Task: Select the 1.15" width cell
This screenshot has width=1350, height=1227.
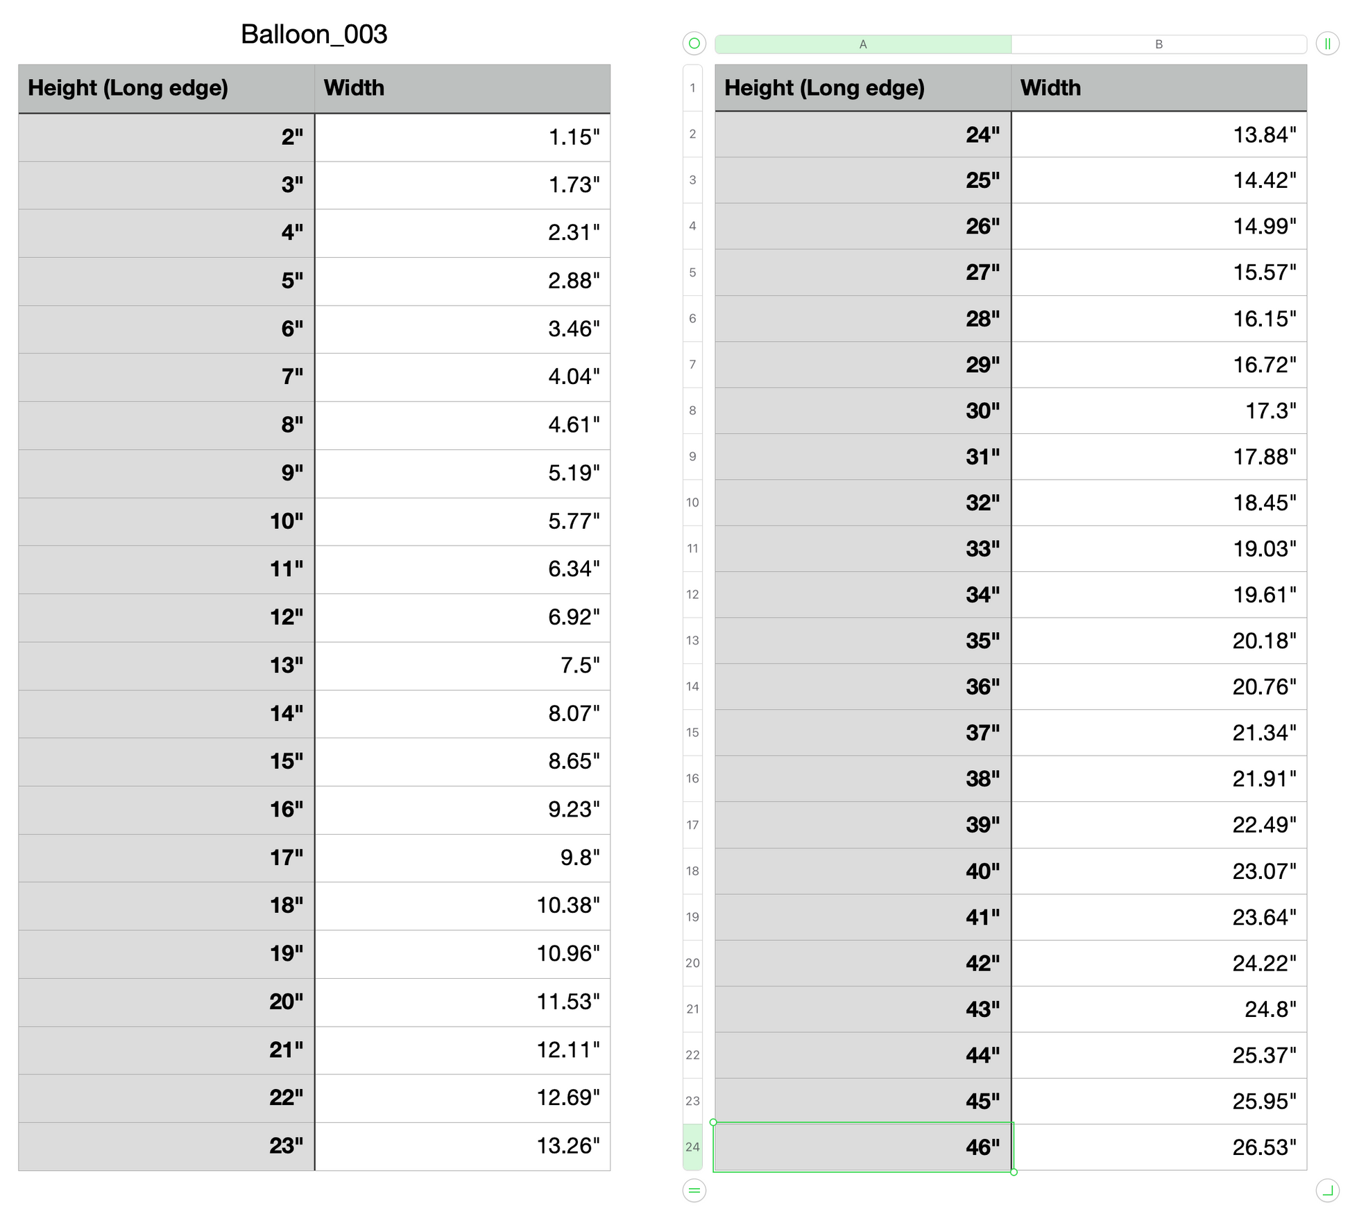Action: [462, 137]
